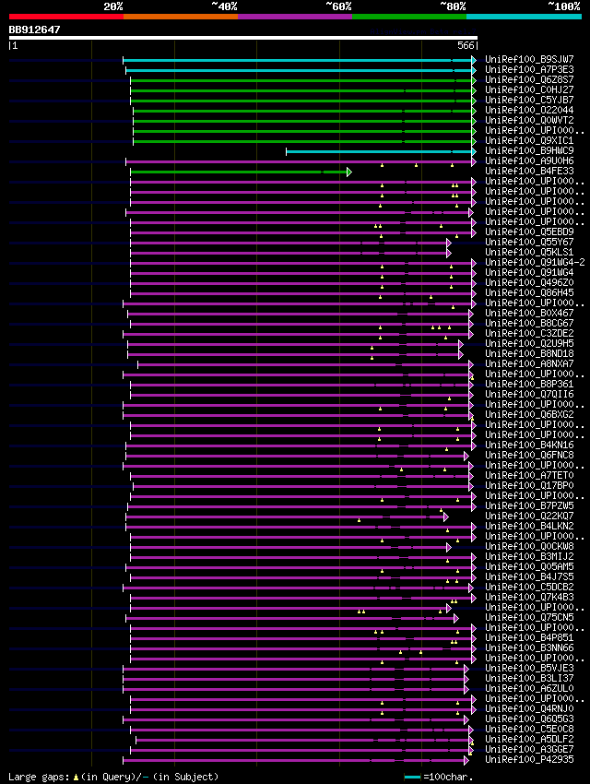Image resolution: width=590 pixels, height=784 pixels.
Task: Open hit UniRef100_C0HJ27
Action: [x=529, y=89]
